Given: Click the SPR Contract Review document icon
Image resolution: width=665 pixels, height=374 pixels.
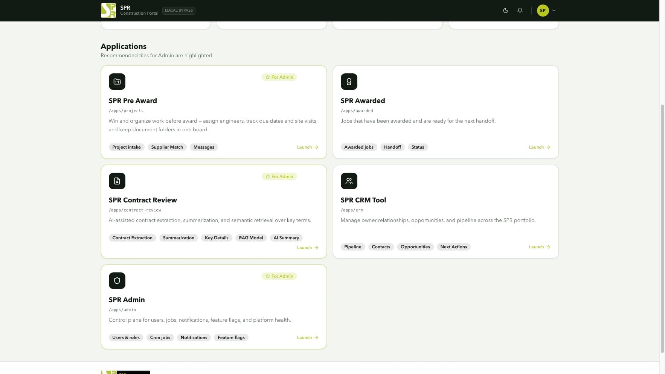Looking at the screenshot, I should click(117, 181).
